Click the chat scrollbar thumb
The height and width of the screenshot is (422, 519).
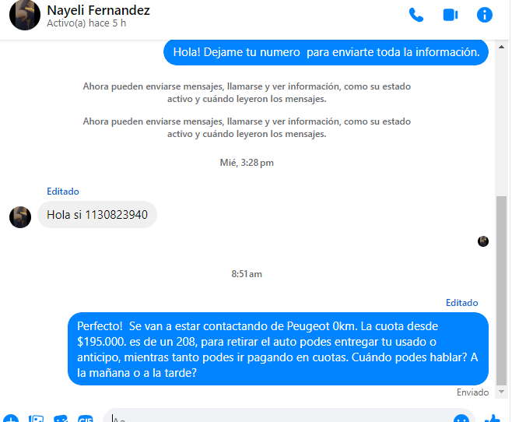coord(501,290)
